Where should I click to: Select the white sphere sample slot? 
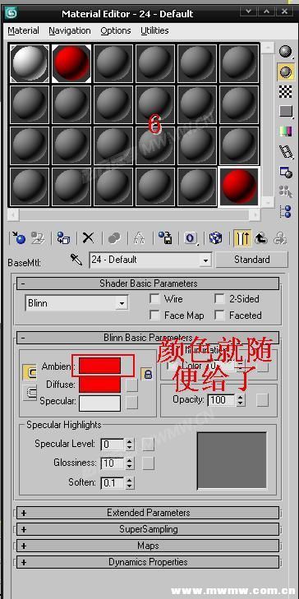30,63
